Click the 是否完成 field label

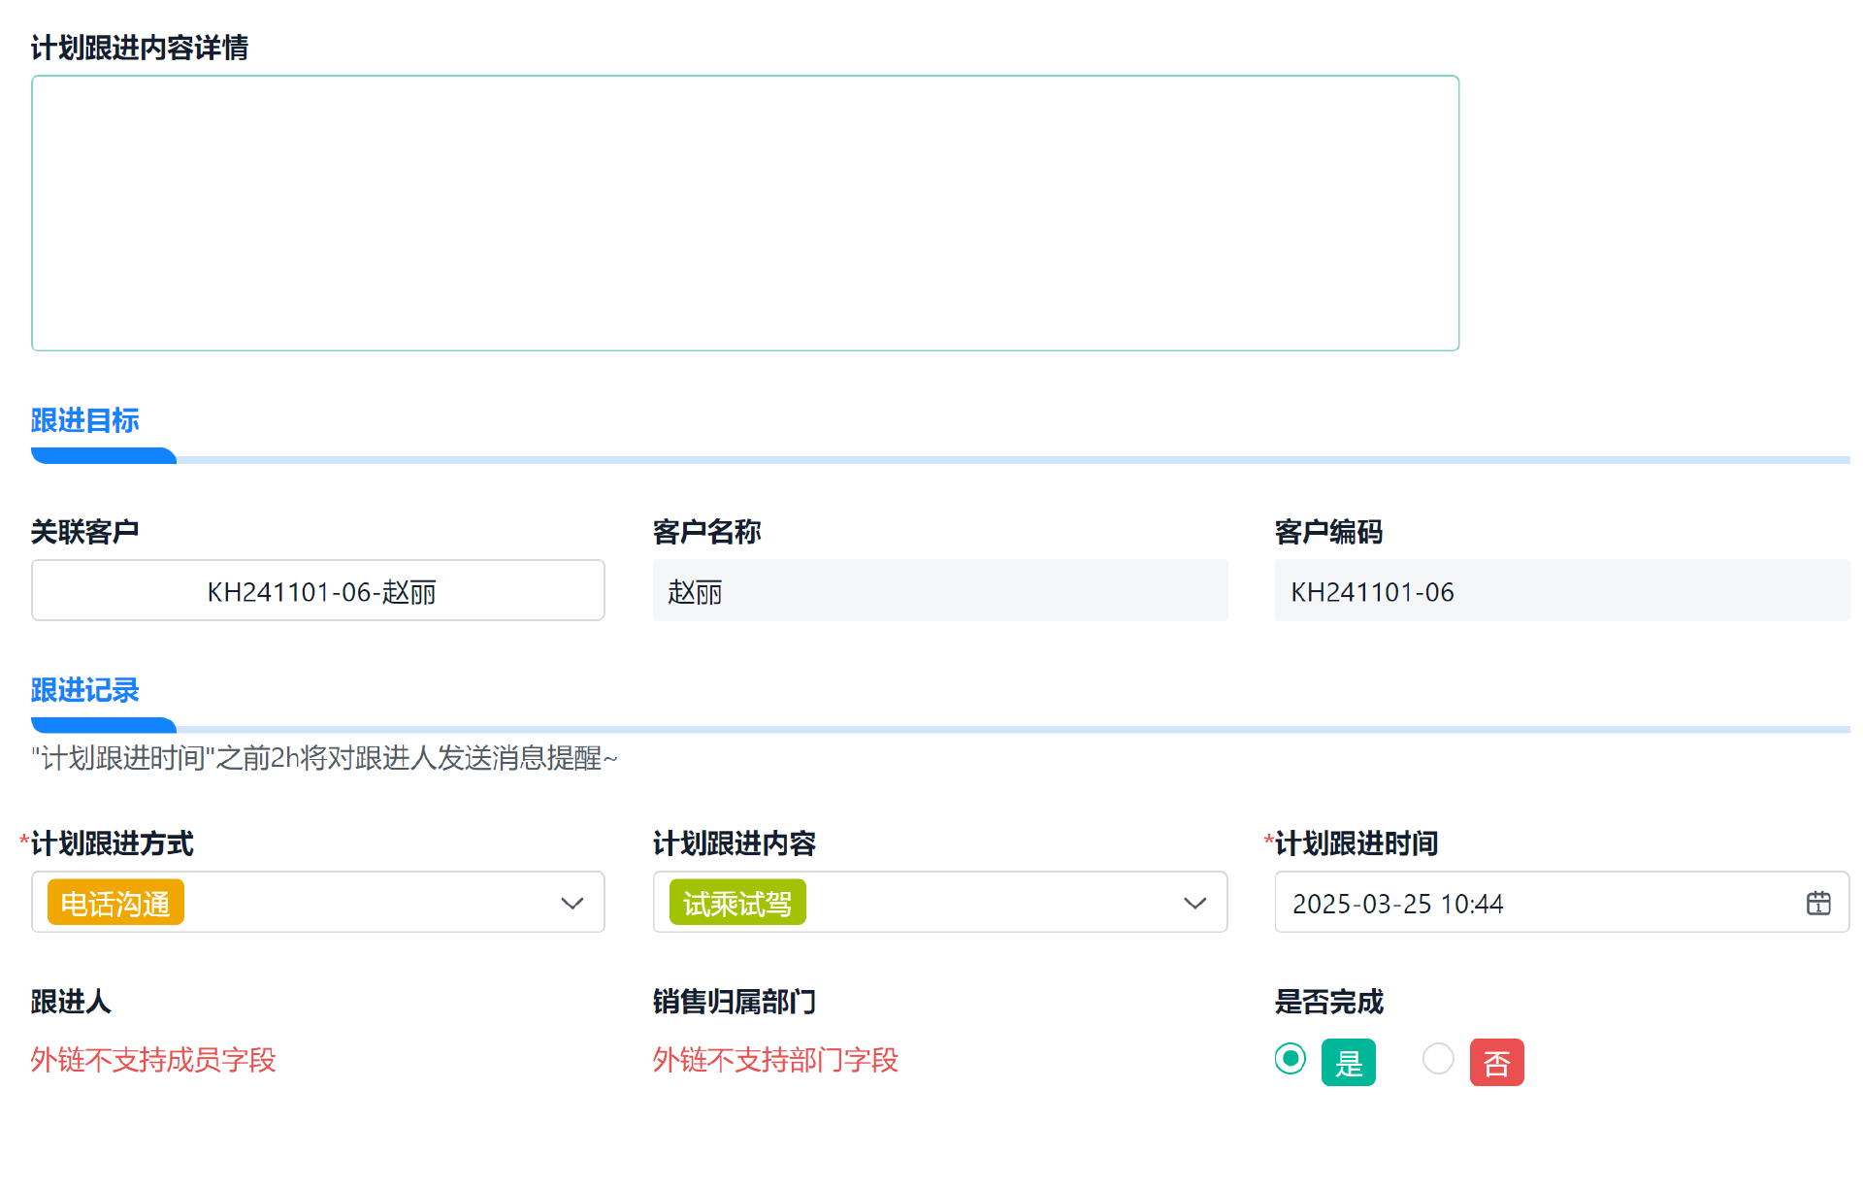click(1328, 1002)
